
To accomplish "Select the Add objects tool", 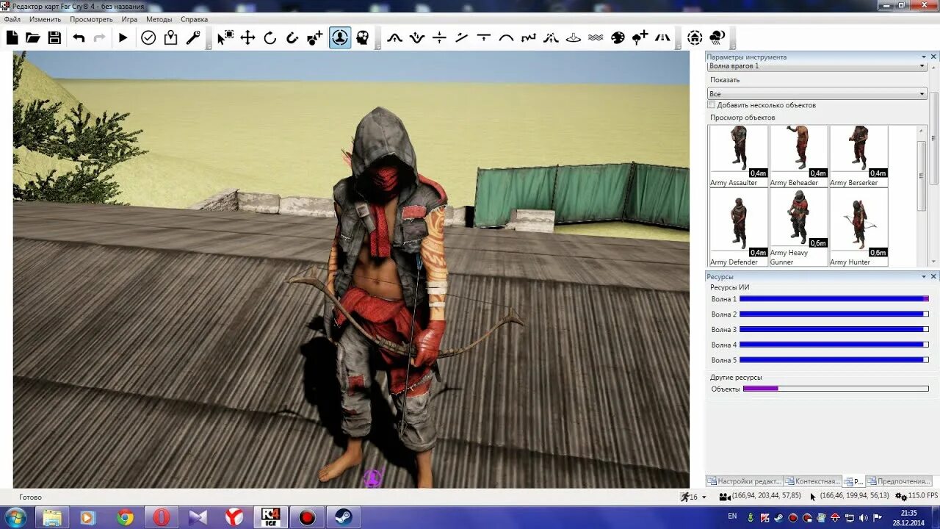I will 315,37.
